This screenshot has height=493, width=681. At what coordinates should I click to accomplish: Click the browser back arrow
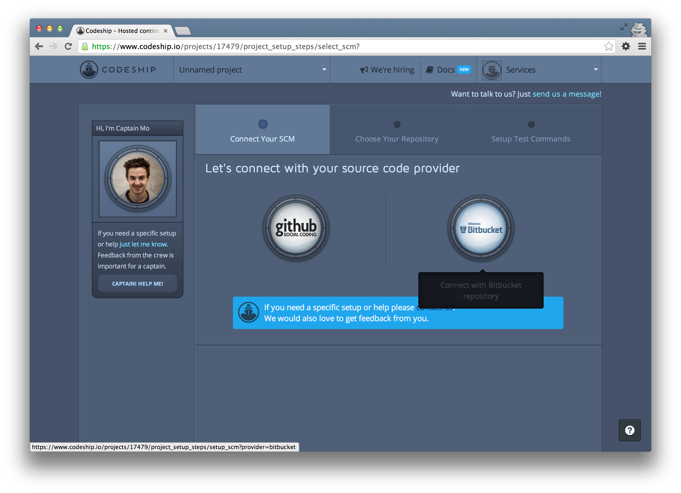[x=39, y=46]
